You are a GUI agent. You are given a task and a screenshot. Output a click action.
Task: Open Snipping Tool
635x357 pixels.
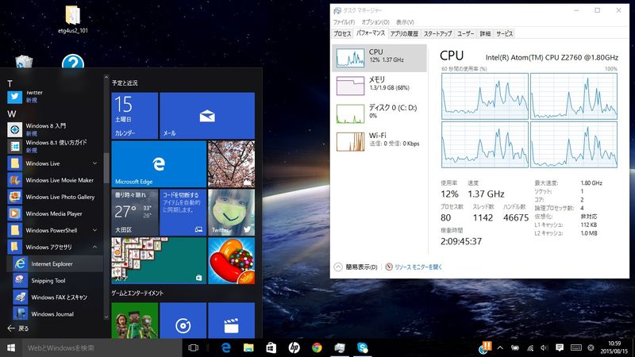pyautogui.click(x=56, y=281)
